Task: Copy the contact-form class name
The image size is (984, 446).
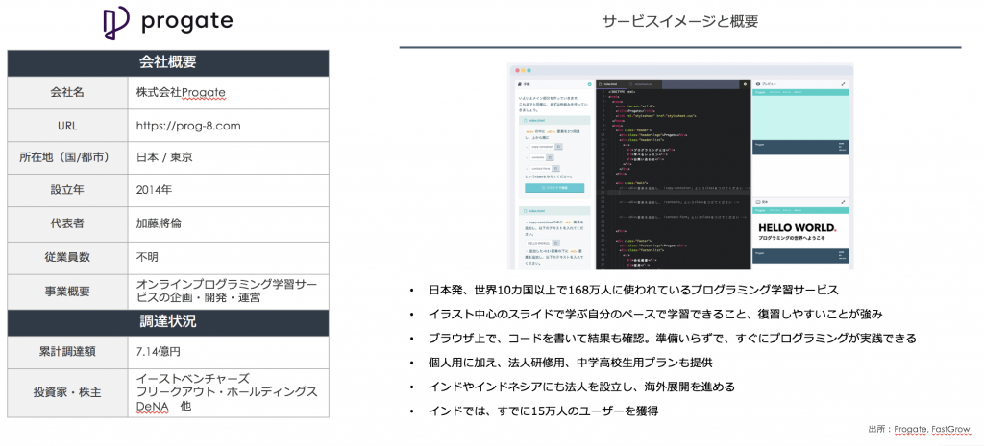Action: pos(556,169)
